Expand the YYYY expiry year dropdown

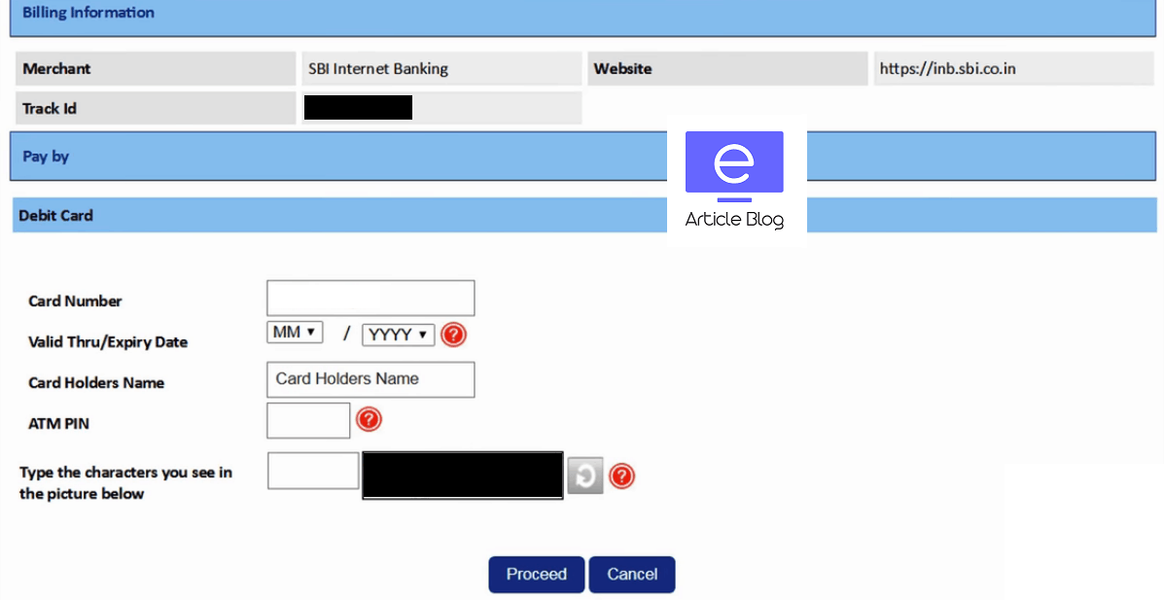(x=397, y=335)
